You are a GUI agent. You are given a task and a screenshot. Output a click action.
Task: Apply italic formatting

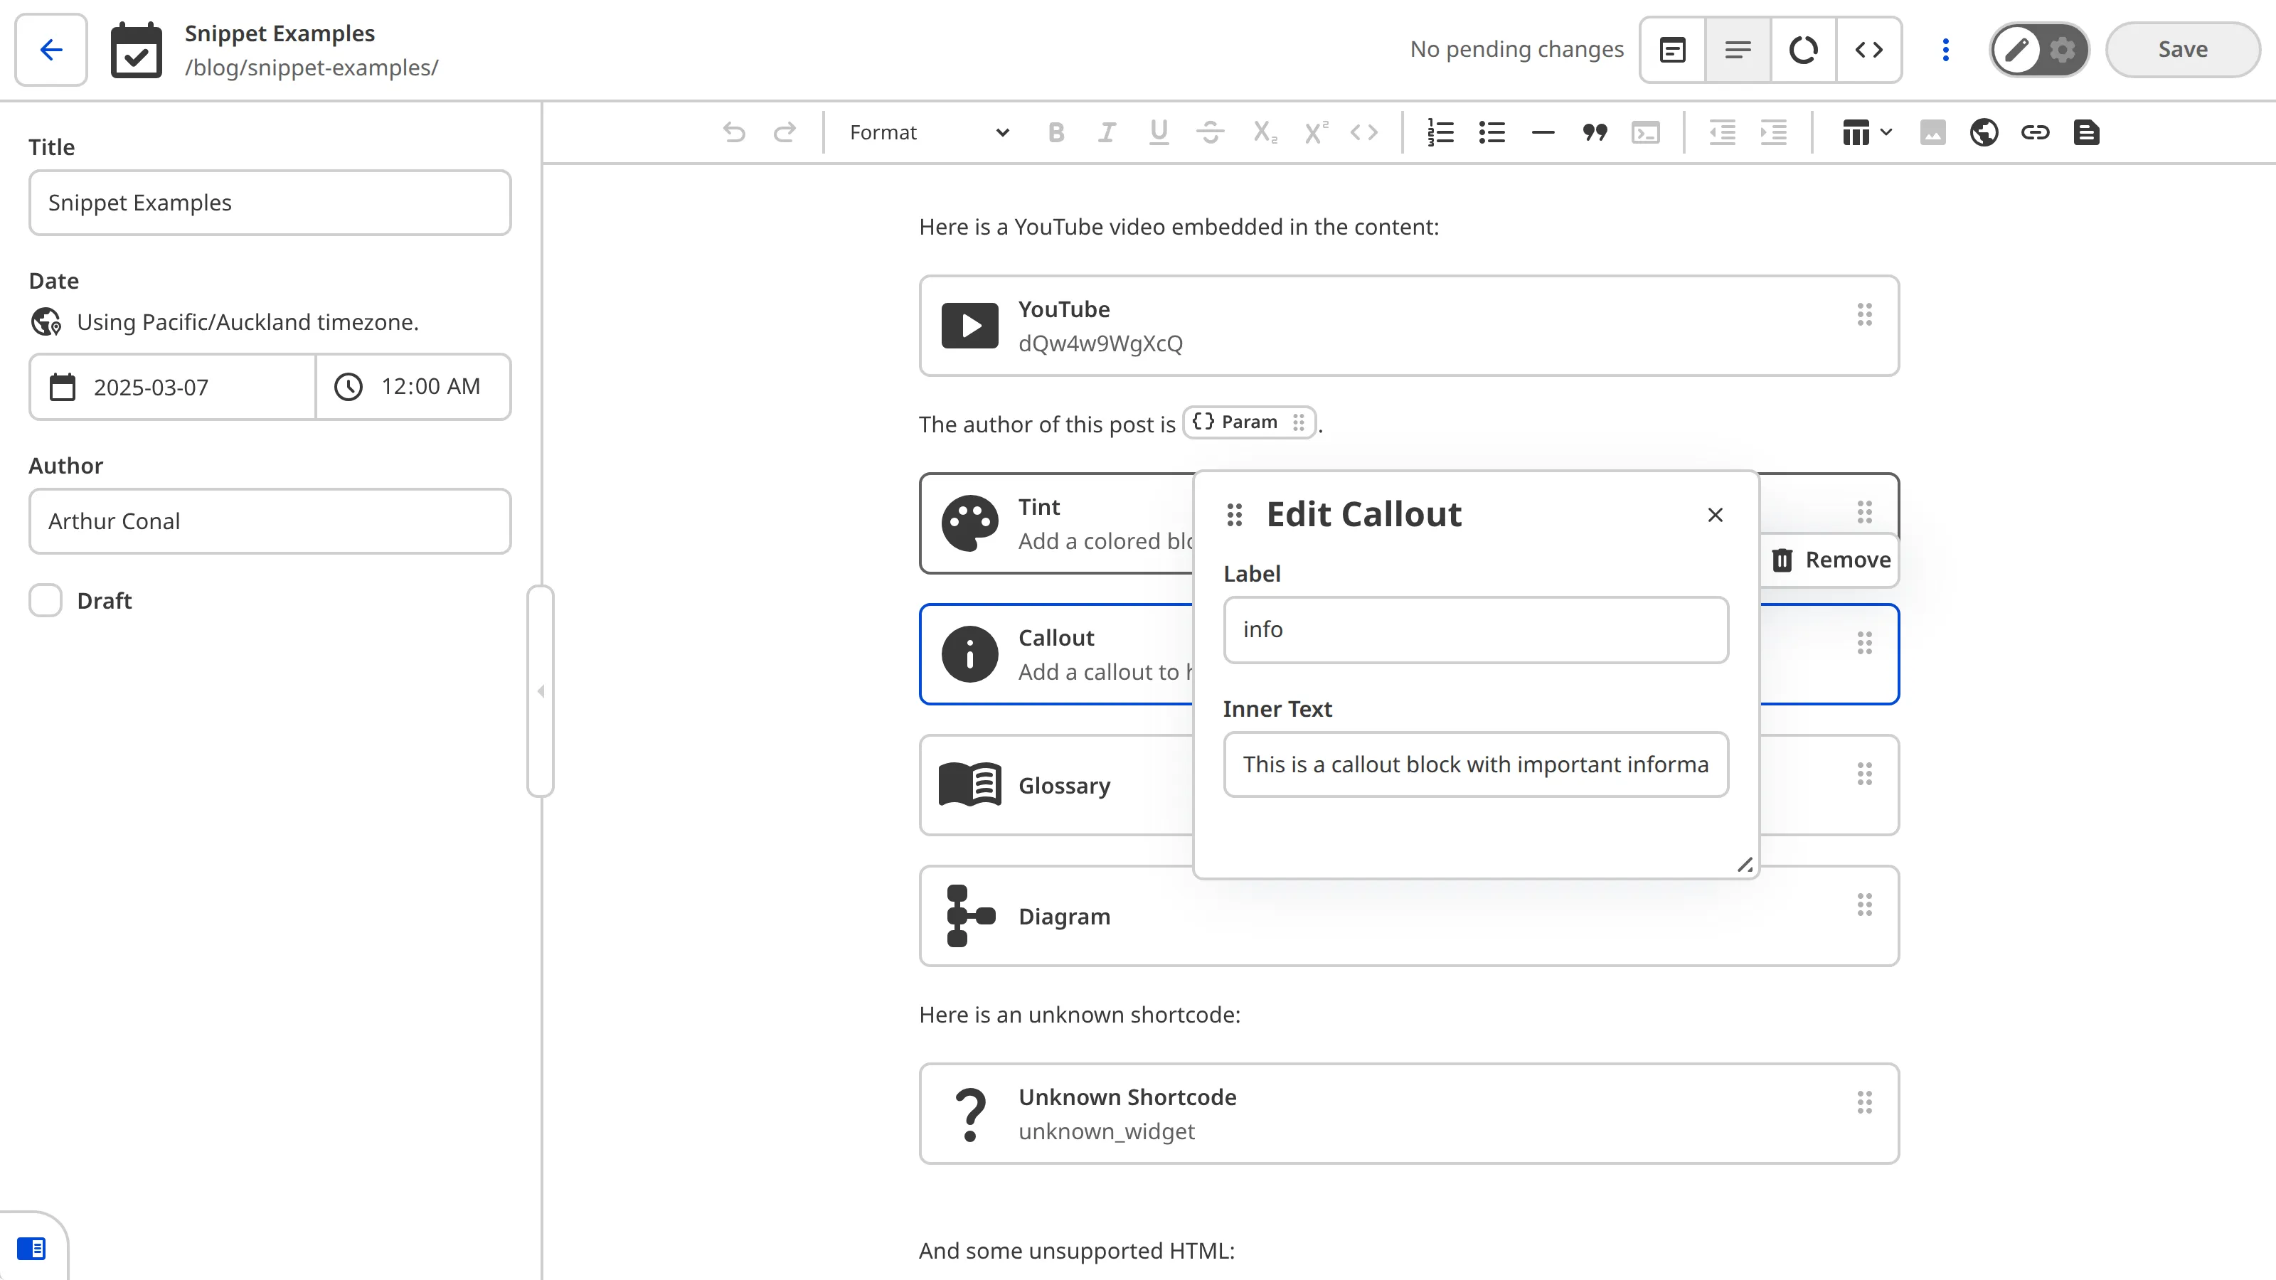coord(1106,132)
